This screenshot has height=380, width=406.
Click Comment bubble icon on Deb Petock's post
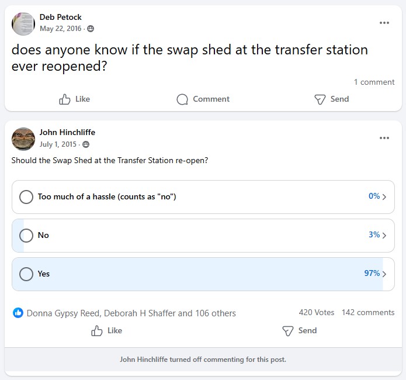click(x=182, y=99)
